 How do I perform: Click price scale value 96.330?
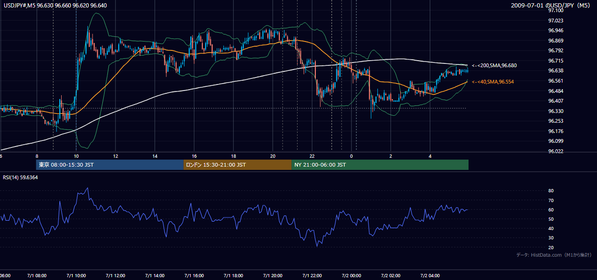(x=556, y=111)
